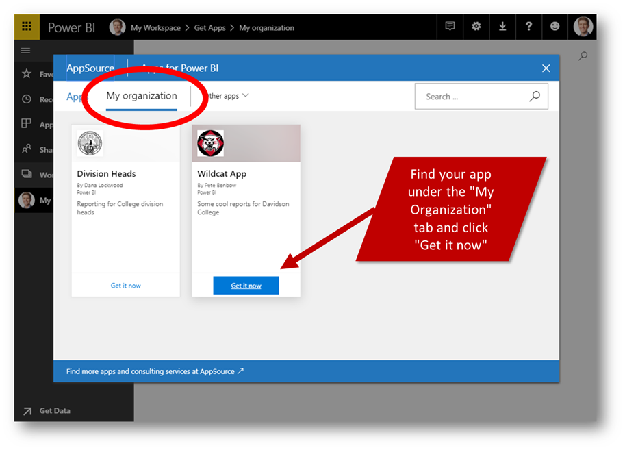Expand the other apps dropdown chevron
625x450 pixels.
coord(246,95)
